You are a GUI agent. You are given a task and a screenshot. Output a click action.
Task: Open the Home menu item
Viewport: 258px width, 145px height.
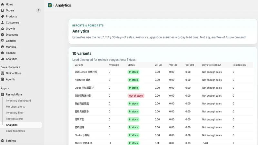[x=10, y=4]
